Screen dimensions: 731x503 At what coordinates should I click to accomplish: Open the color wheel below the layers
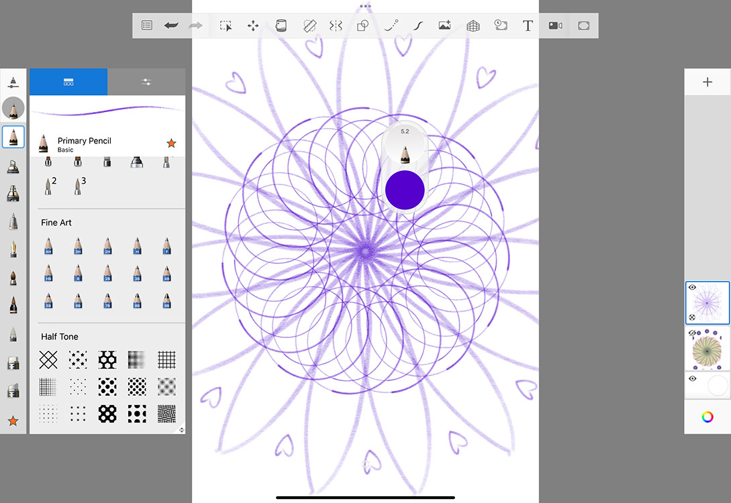click(708, 416)
